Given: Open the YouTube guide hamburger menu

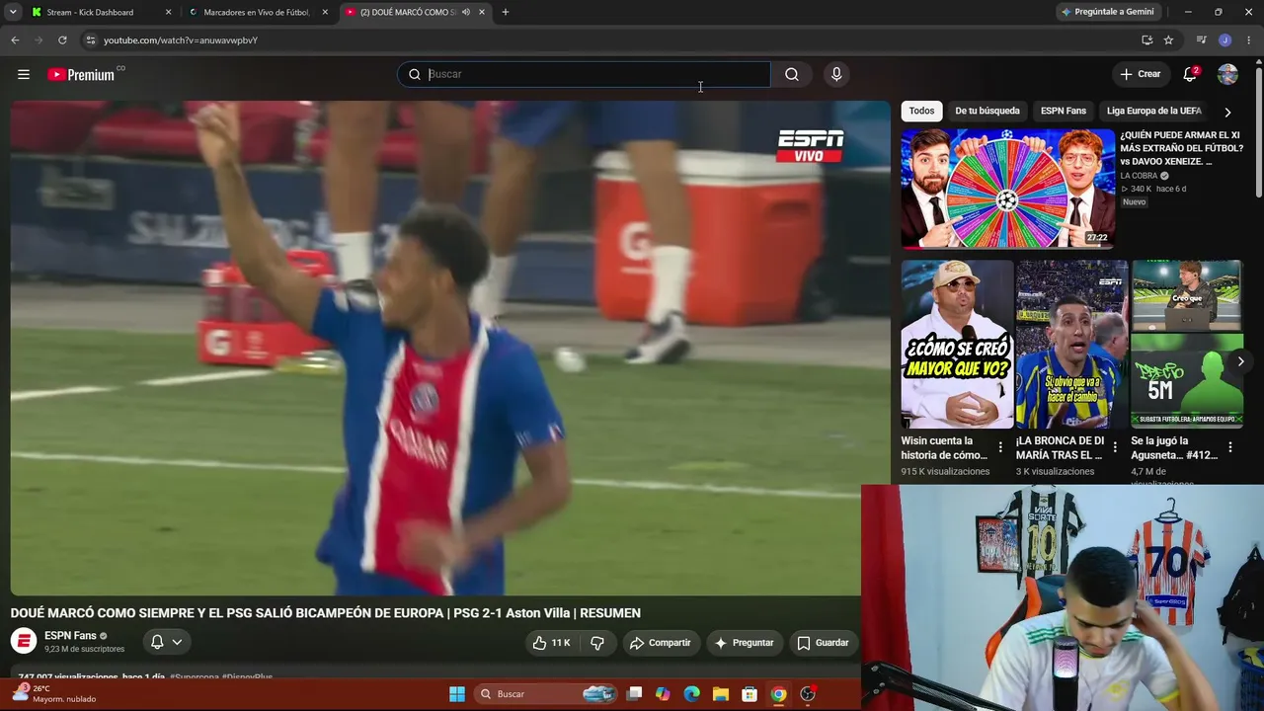Looking at the screenshot, I should [24, 74].
